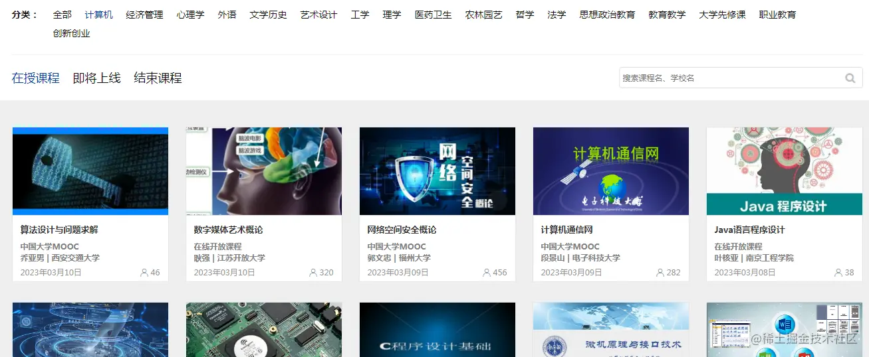The width and height of the screenshot is (869, 357).
Task: Click date 2023年03月09日 on 网络空间安全概论 card
Action: (x=398, y=273)
